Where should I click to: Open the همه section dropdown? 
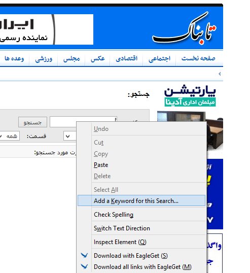pos(10,136)
